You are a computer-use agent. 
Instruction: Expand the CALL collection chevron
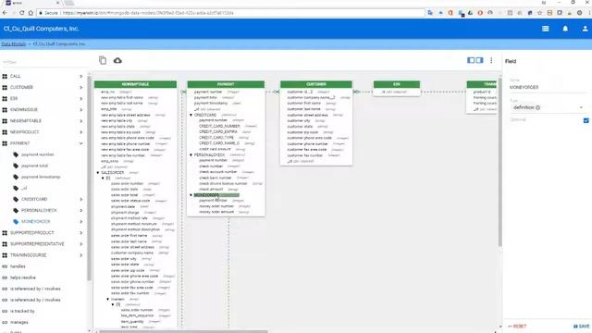(80, 76)
